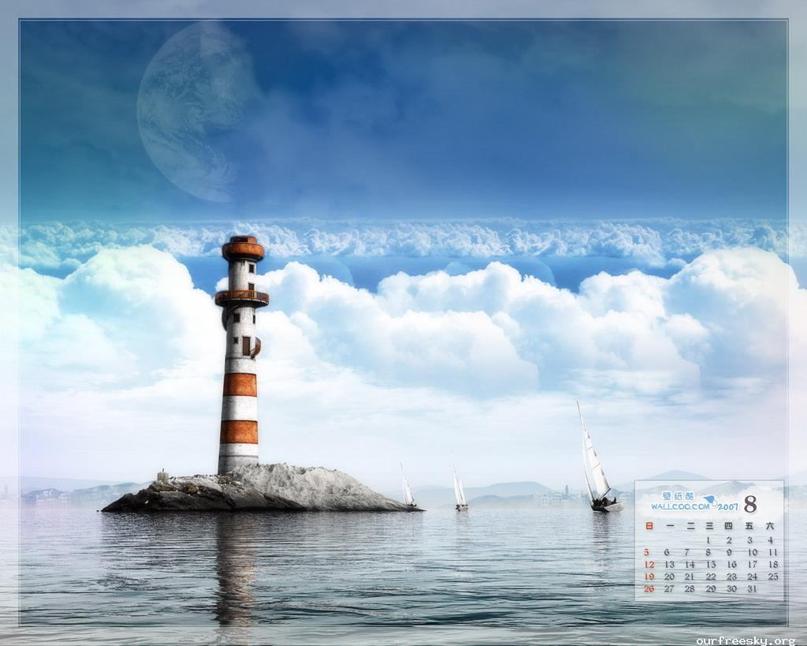Click the blue bird logo in the calendar header
This screenshot has height=646, width=807.
coord(708,499)
